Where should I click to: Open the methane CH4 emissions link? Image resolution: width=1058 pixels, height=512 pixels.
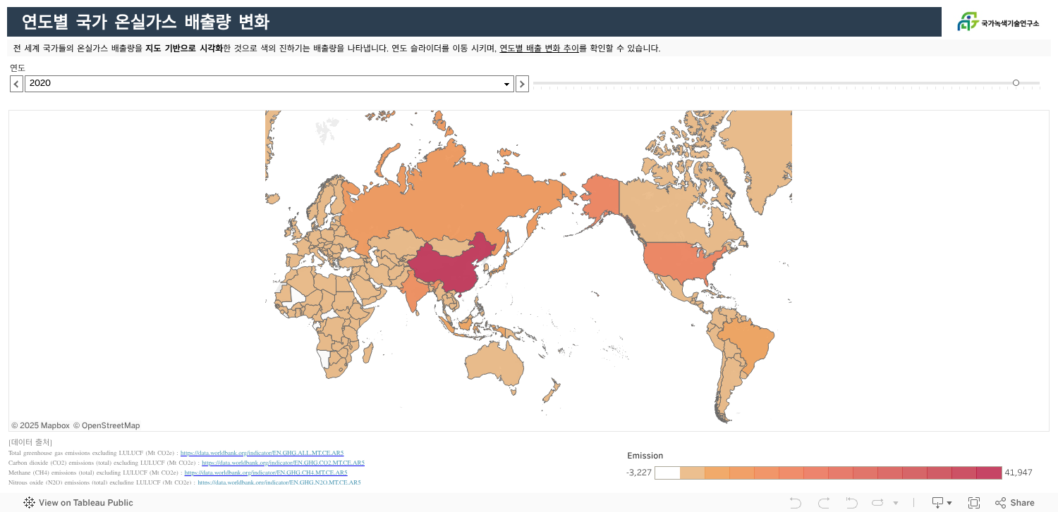[266, 473]
